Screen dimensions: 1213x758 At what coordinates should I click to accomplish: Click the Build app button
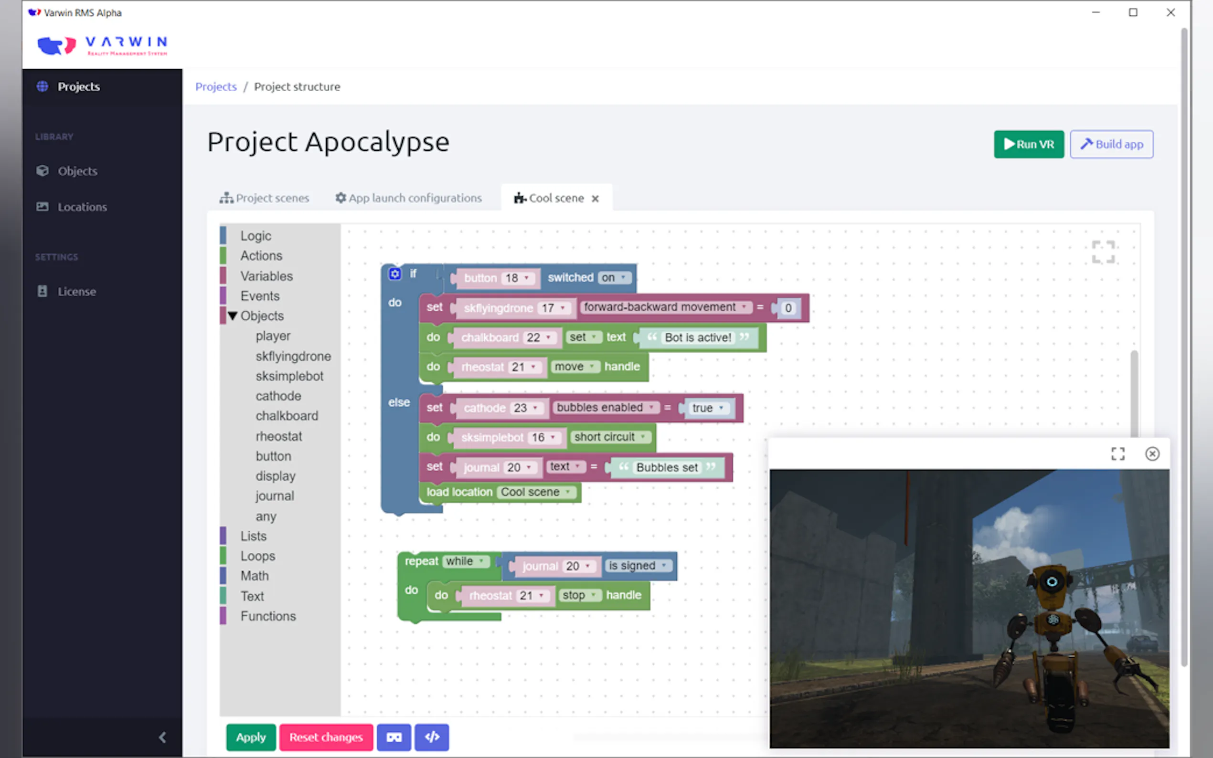pyautogui.click(x=1111, y=144)
